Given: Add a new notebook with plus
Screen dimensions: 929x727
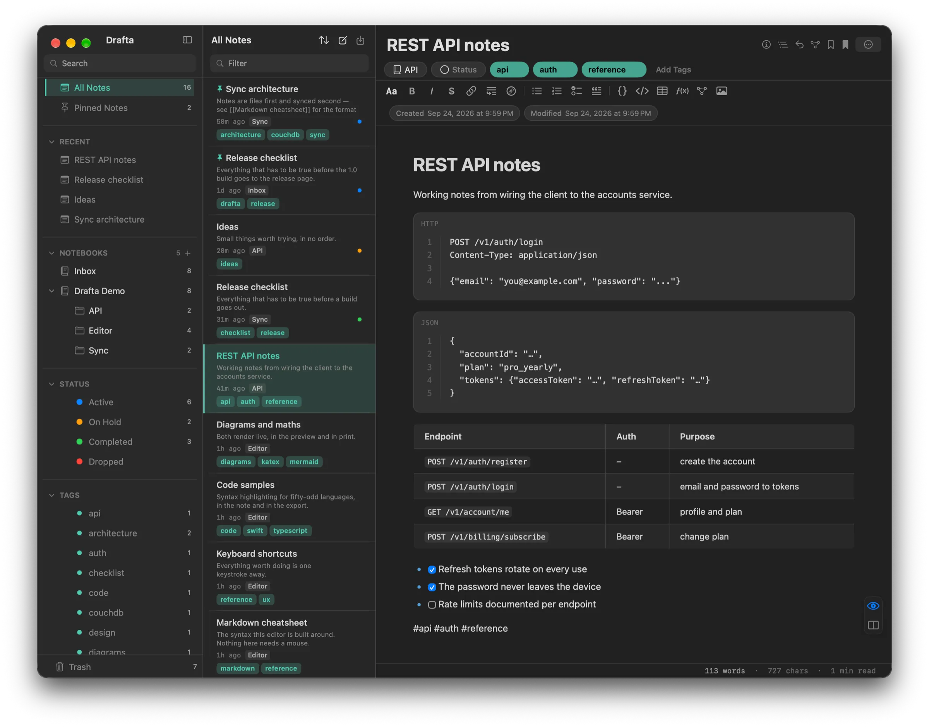Looking at the screenshot, I should [x=188, y=253].
